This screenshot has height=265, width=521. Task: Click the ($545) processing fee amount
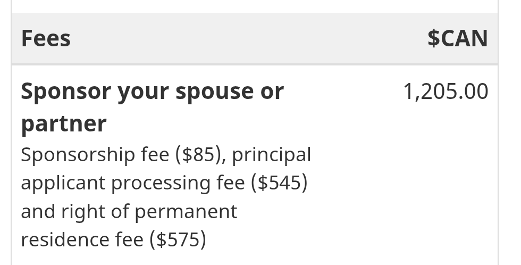(282, 184)
